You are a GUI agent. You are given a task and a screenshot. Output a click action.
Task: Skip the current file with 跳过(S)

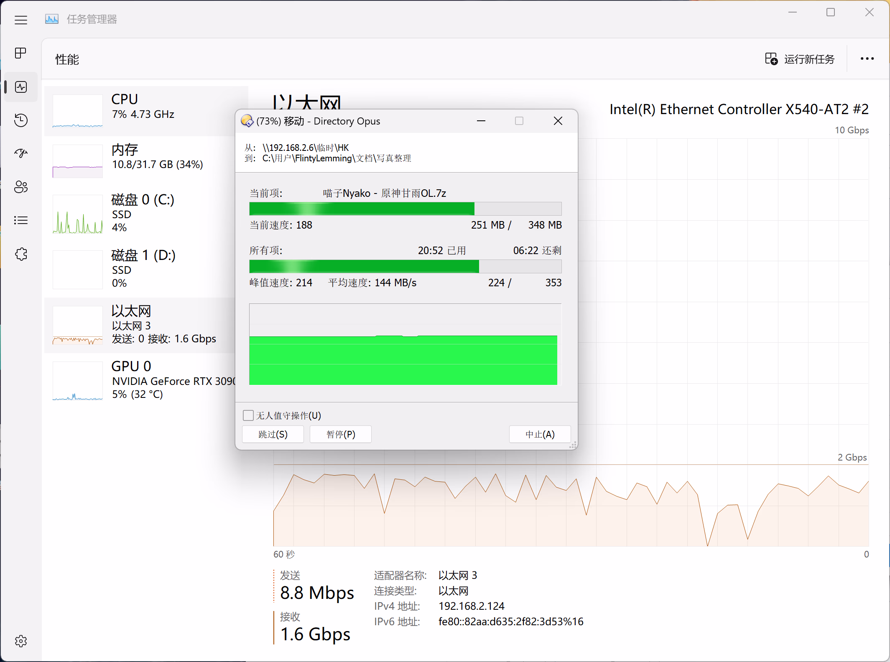(273, 434)
